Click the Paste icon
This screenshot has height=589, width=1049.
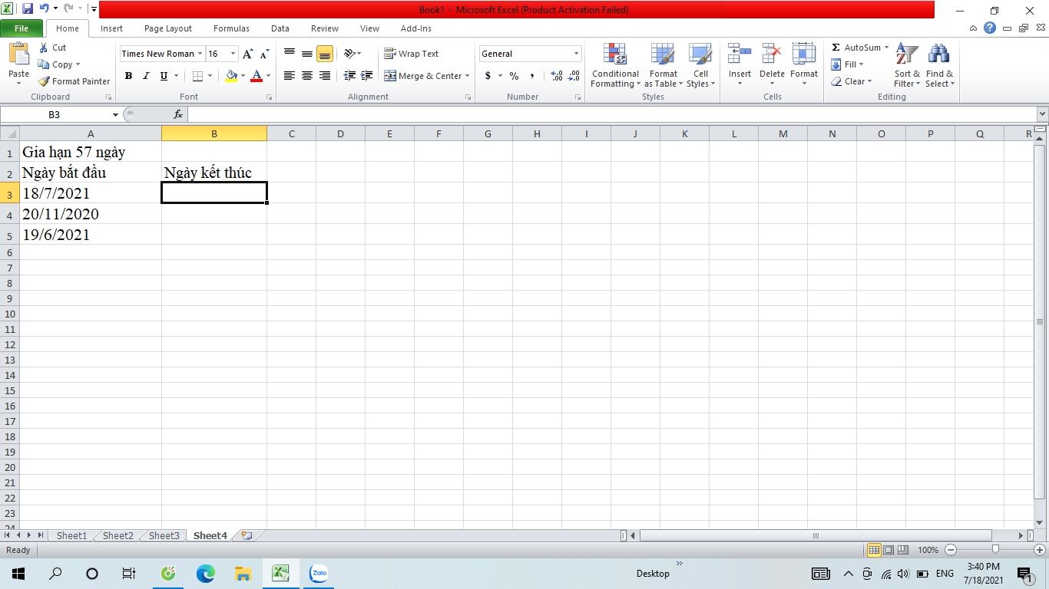18,55
